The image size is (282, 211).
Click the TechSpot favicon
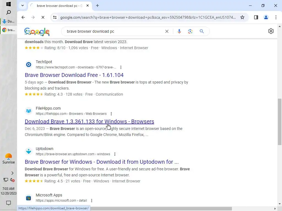(29, 64)
